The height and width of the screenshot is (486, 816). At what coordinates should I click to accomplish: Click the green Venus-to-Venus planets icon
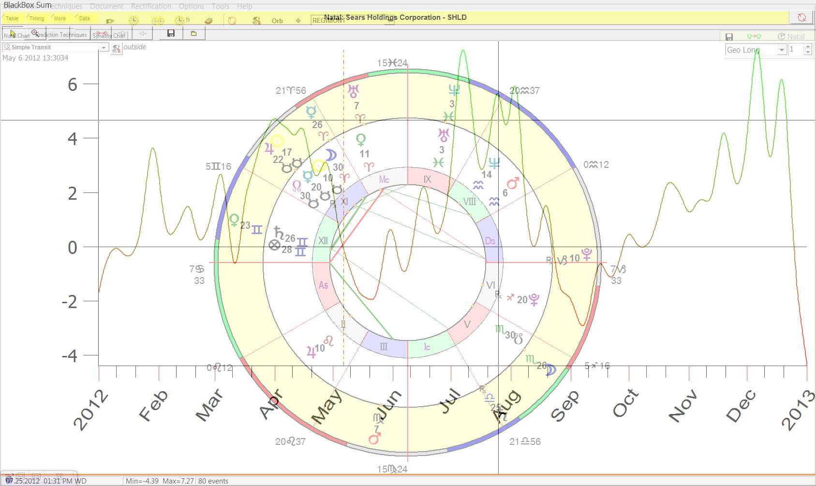coord(754,37)
